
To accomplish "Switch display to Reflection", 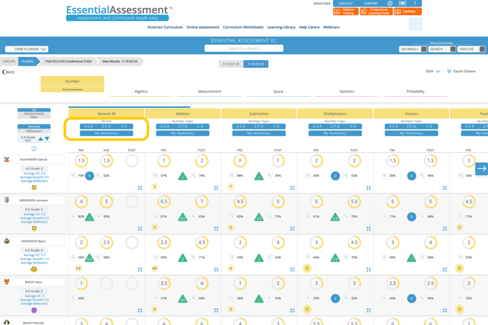I will click(34, 131).
